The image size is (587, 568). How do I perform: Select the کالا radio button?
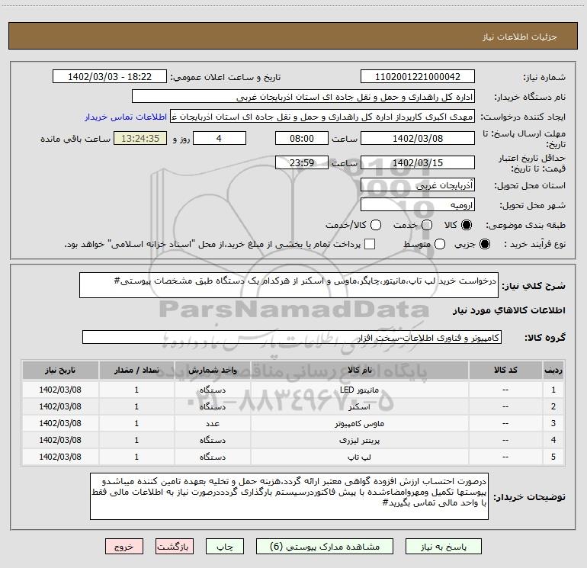click(467, 225)
